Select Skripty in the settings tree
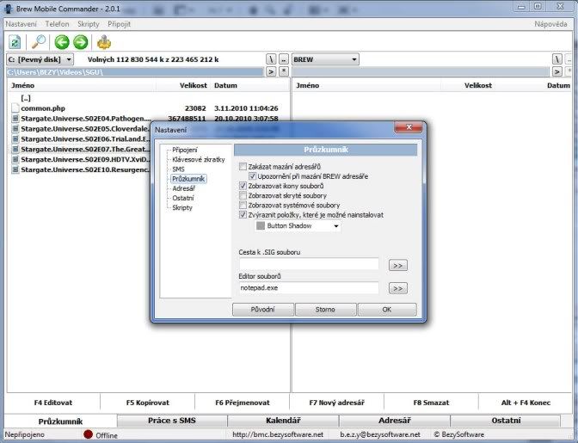 (182, 207)
